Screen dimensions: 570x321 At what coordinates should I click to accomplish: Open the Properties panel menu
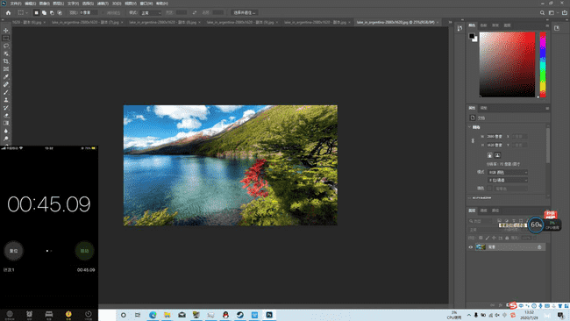click(x=547, y=109)
